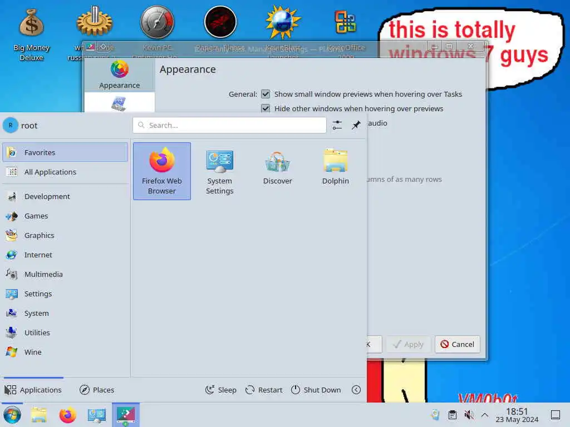Click the muted volume tray icon

(469, 415)
